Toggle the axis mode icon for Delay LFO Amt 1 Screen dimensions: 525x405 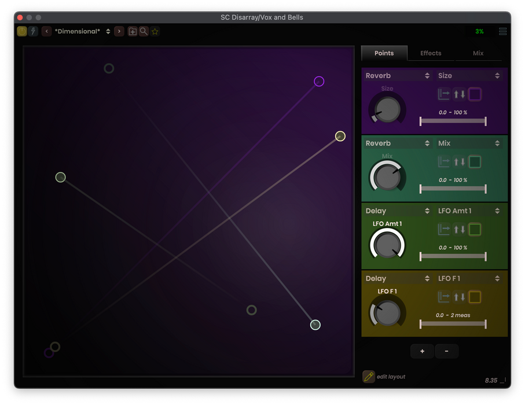tap(444, 230)
